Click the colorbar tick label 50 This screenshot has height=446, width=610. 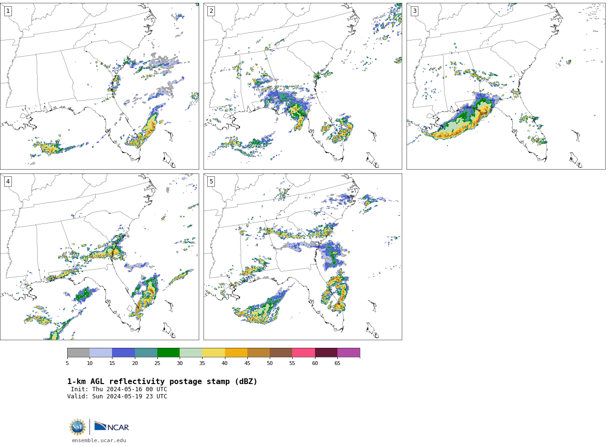tap(270, 364)
